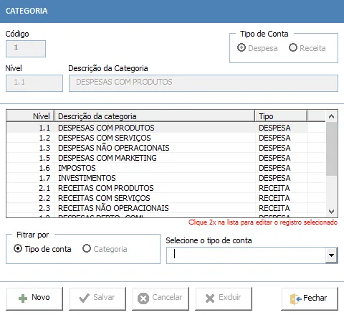Click the Descrição da Categoria field
This screenshot has height=315, width=344.
(204, 83)
